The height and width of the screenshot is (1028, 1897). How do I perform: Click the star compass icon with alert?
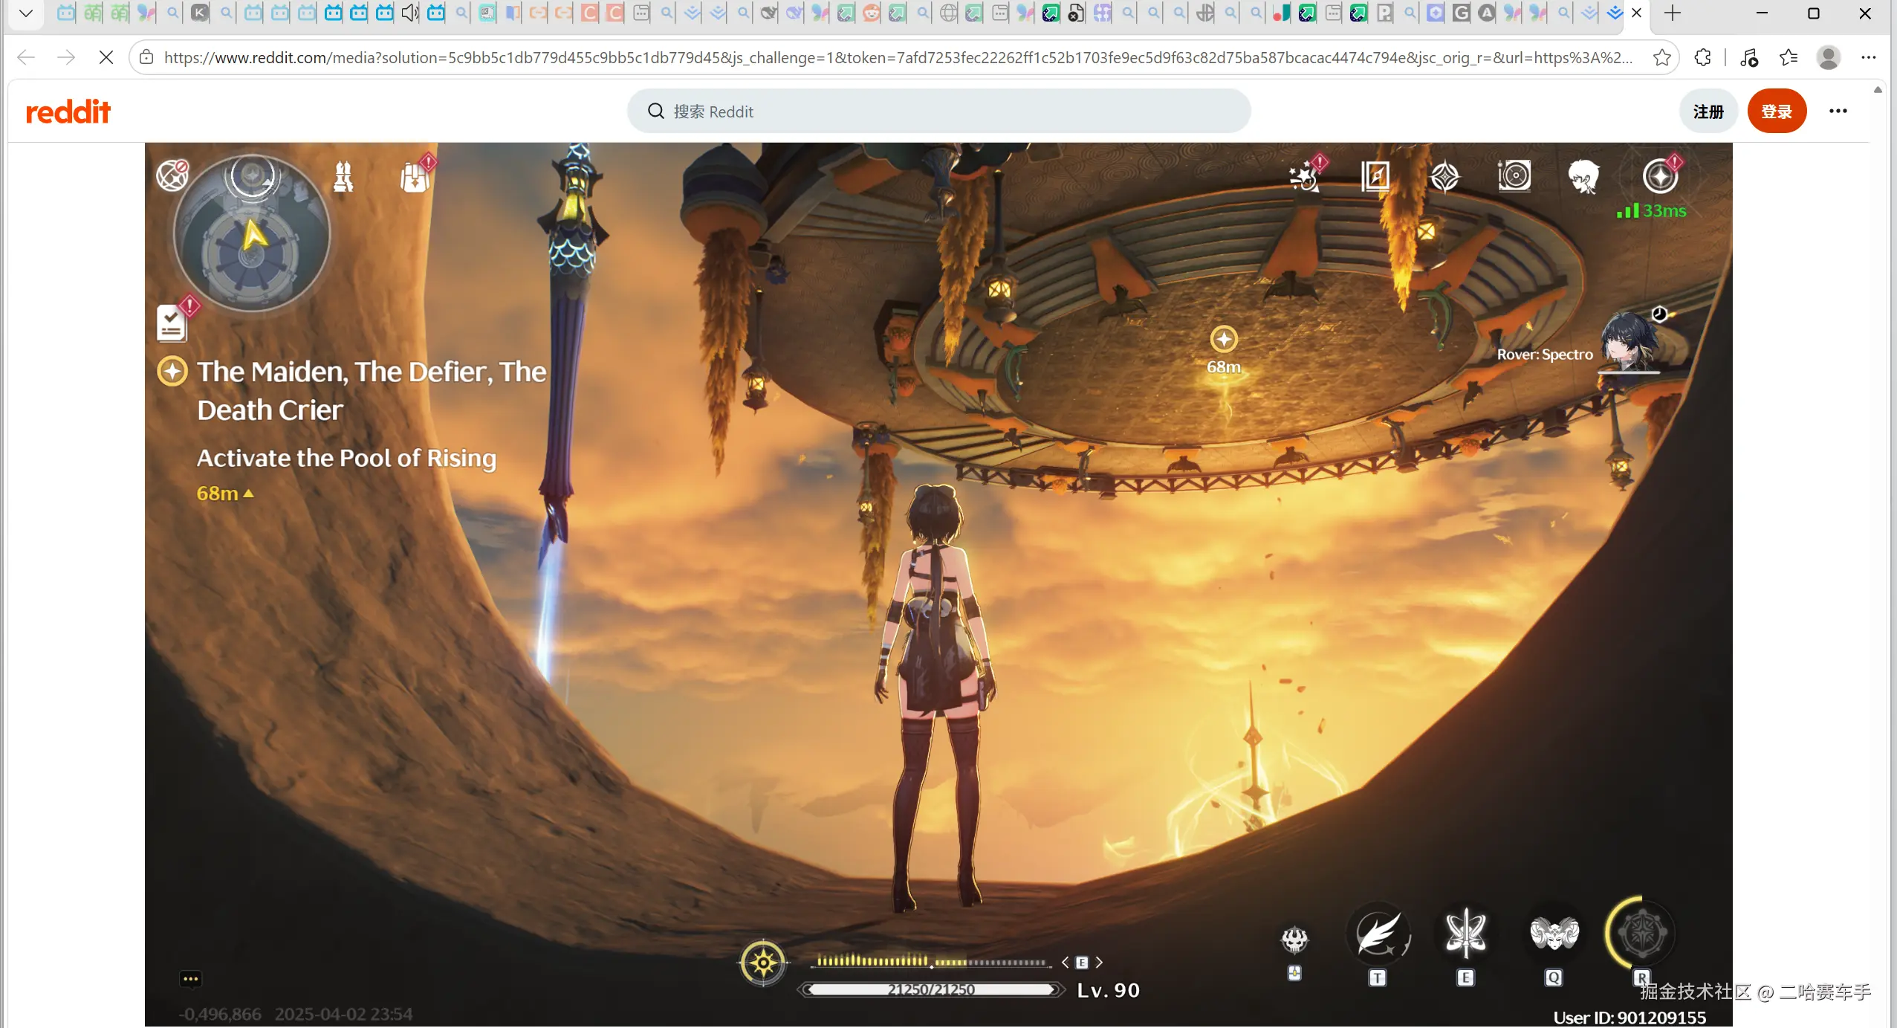pyautogui.click(x=1661, y=175)
